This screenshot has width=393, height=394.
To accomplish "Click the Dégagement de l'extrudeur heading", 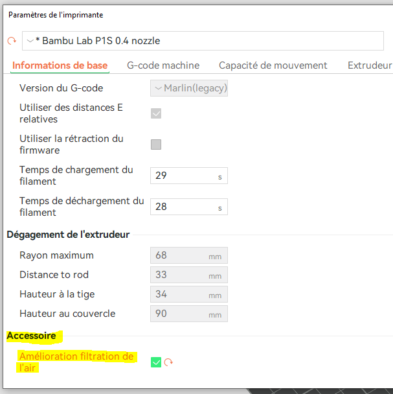I will click(68, 235).
